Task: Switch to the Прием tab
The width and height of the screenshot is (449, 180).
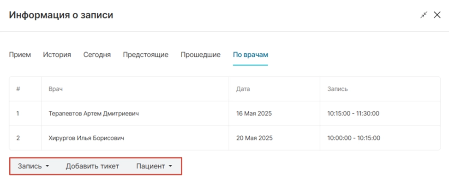Action: pos(20,55)
